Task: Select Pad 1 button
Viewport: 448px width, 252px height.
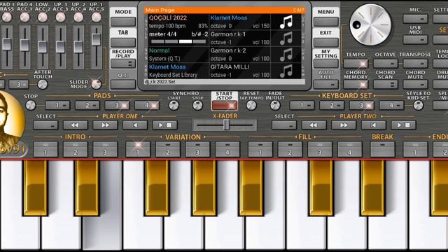Action: click(57, 106)
